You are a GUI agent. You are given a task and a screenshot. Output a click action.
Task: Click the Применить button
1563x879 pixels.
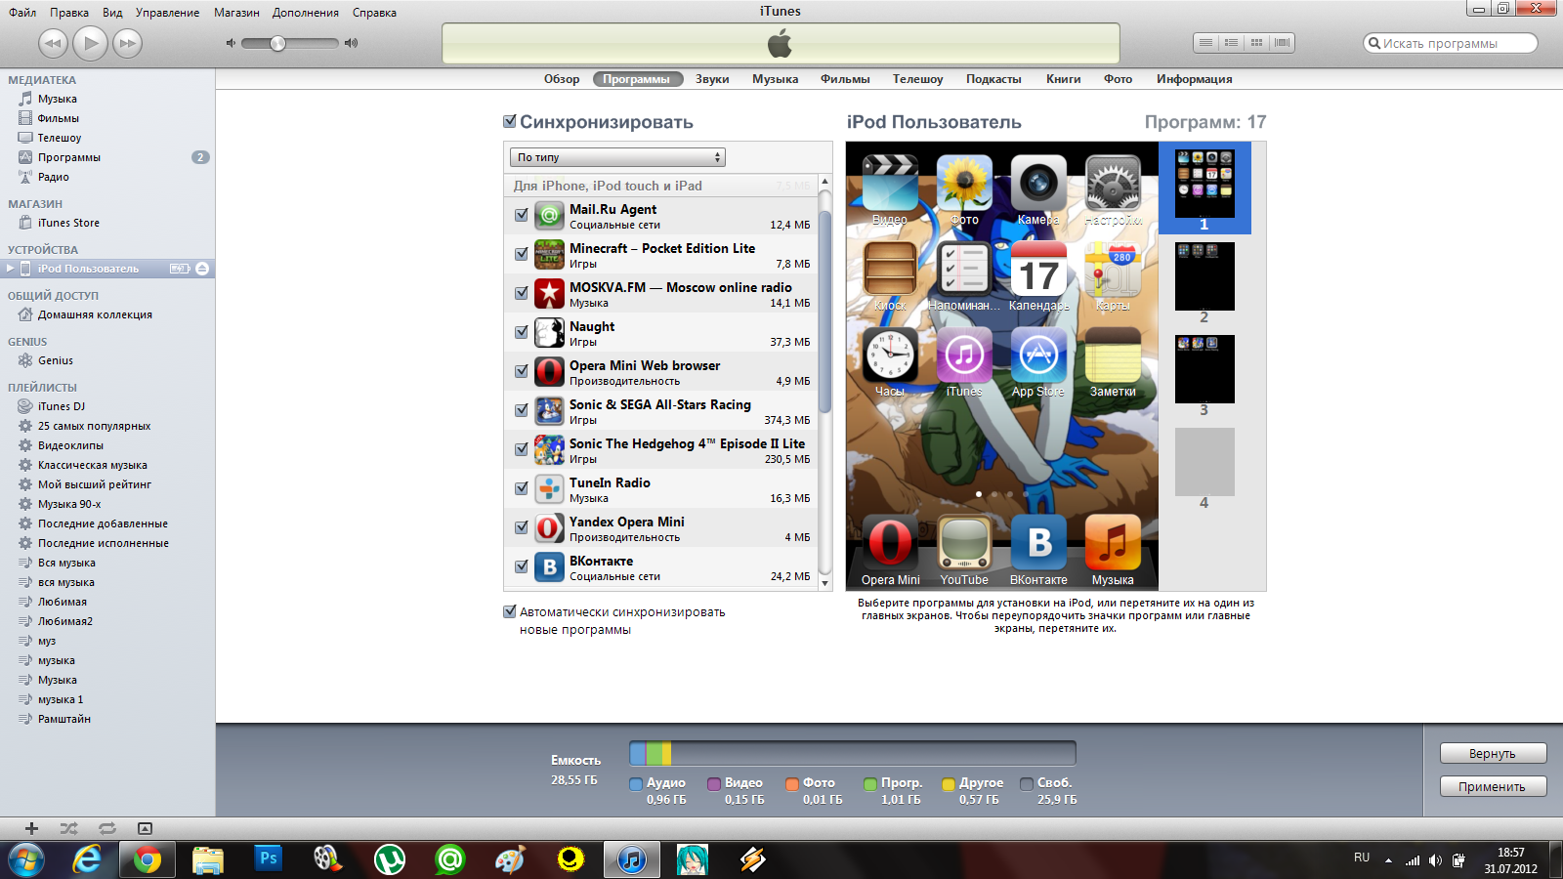tap(1493, 786)
